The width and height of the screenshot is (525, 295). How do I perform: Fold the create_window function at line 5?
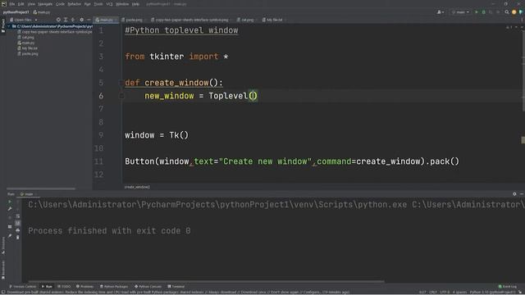click(121, 83)
